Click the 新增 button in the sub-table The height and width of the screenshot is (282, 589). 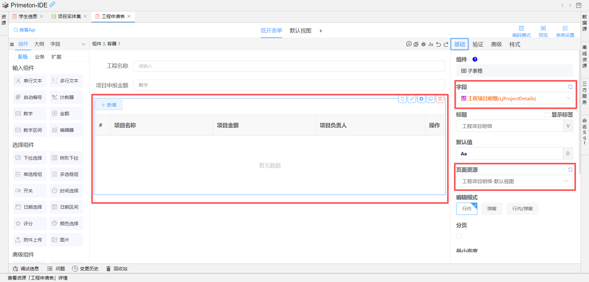[109, 105]
